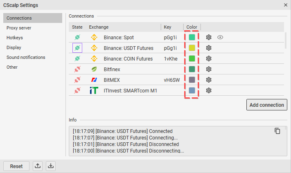Click key 1vKhe on COIN Futures row
This screenshot has height=173, width=291.
coord(171,59)
